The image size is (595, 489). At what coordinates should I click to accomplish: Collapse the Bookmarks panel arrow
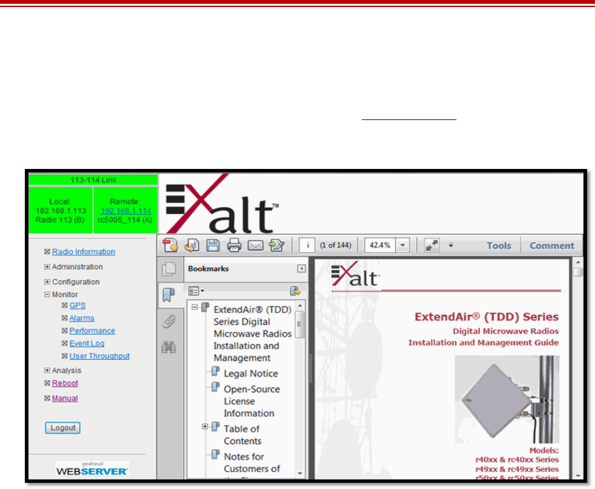tap(301, 269)
